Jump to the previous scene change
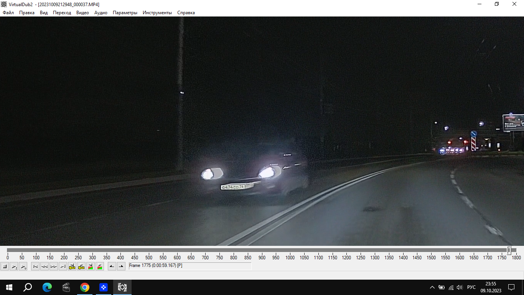 (x=91, y=266)
